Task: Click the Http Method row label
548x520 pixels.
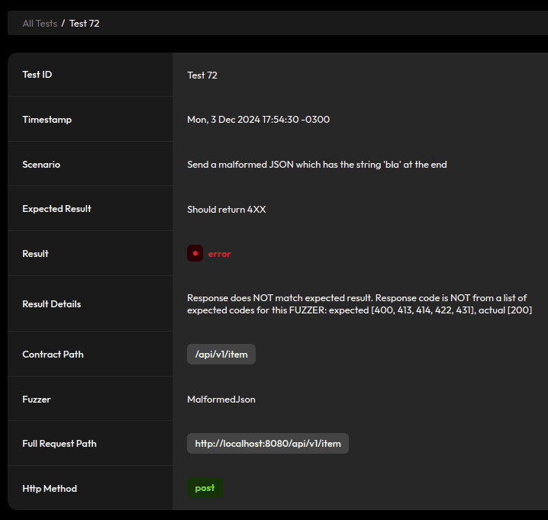Action: pos(50,488)
